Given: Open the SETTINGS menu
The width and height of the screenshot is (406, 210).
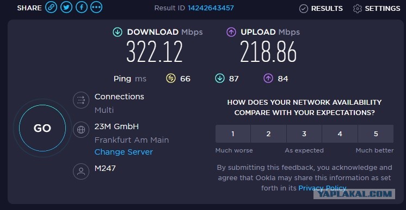Looking at the screenshot, I should tap(377, 9).
